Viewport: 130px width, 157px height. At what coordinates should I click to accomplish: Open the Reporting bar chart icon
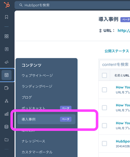7,114
